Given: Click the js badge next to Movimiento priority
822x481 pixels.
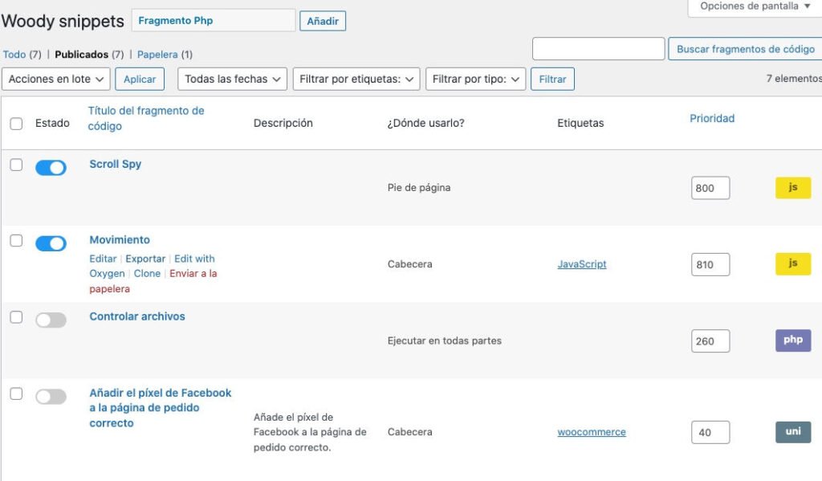Looking at the screenshot, I should 793,263.
